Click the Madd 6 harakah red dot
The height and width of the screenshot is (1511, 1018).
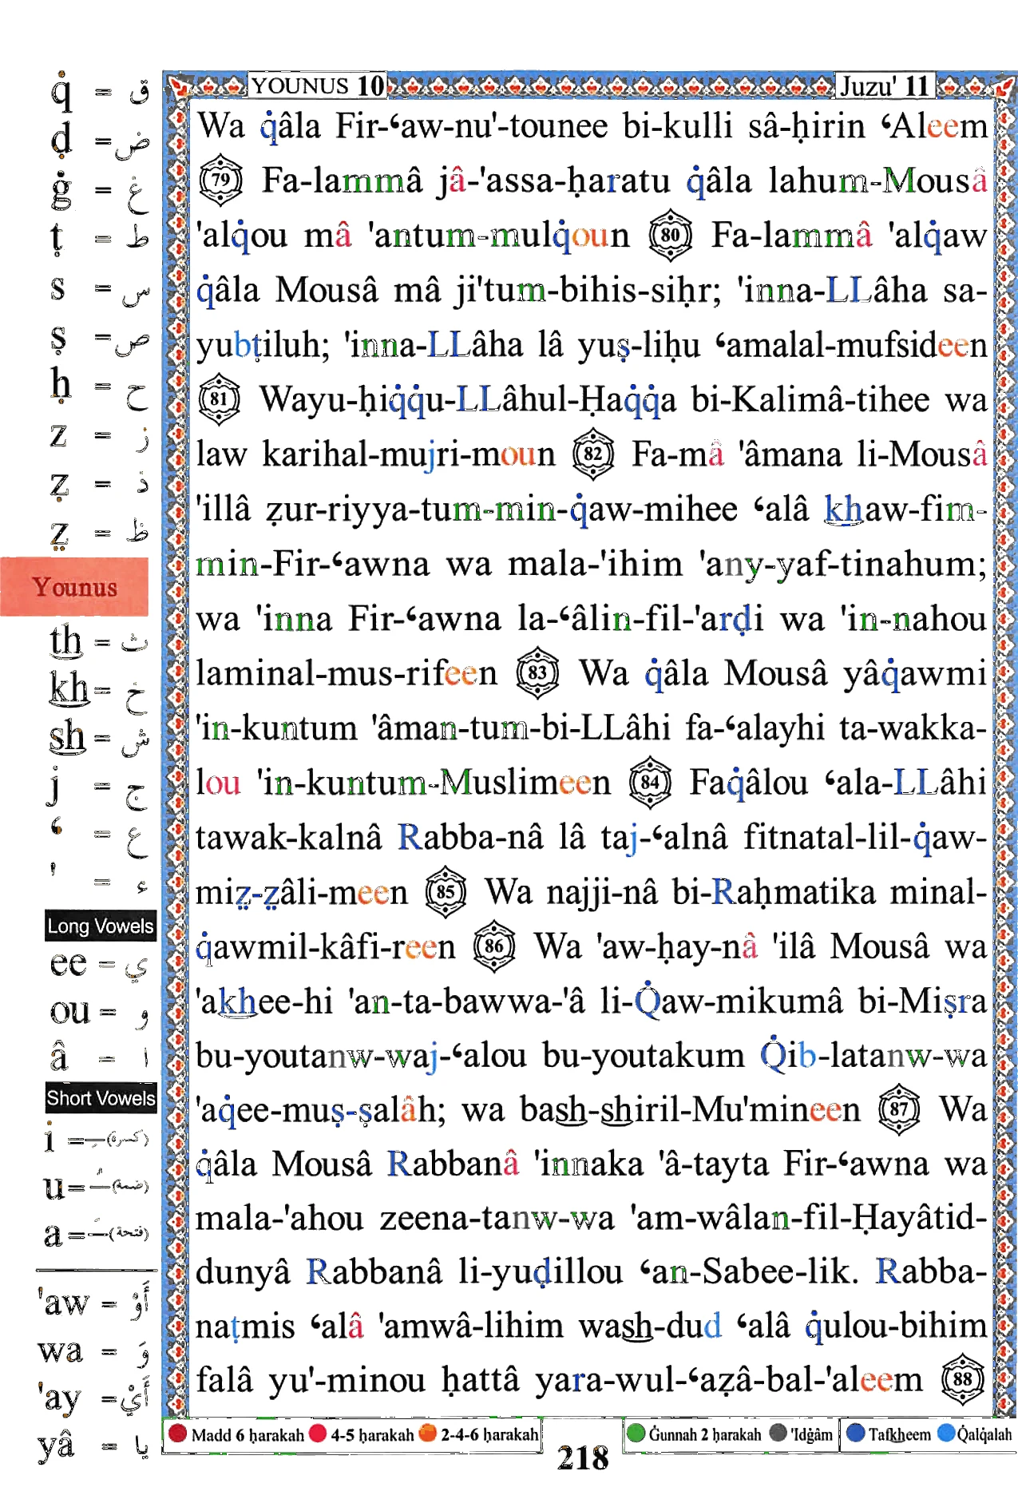(x=178, y=1434)
